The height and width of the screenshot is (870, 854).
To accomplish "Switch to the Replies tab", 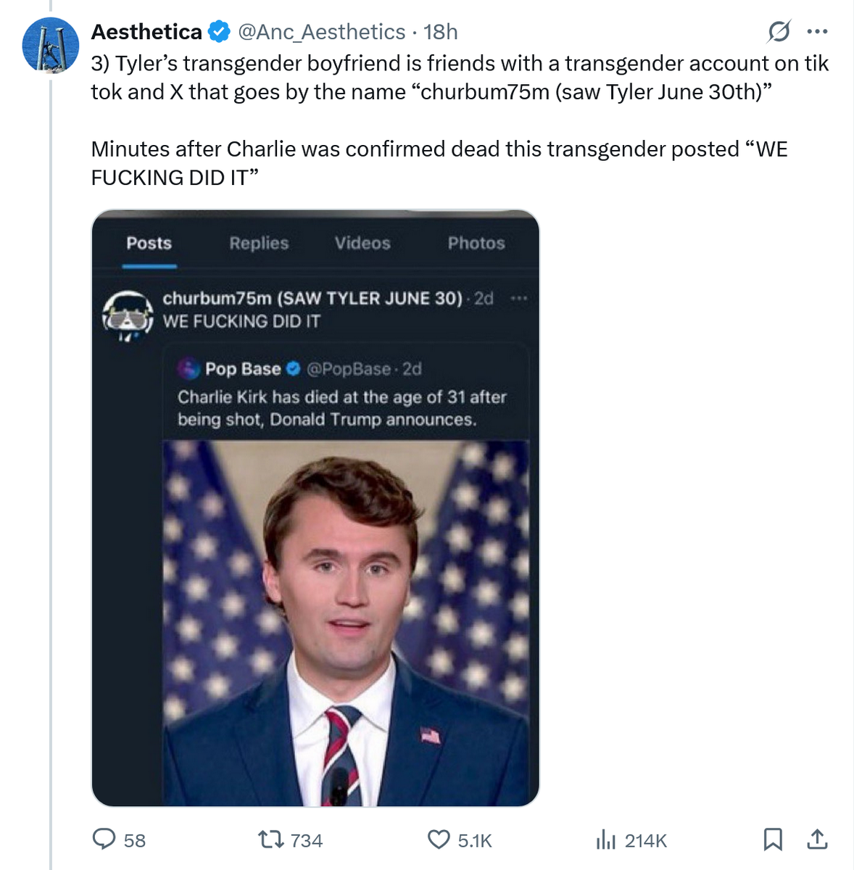I will click(259, 244).
